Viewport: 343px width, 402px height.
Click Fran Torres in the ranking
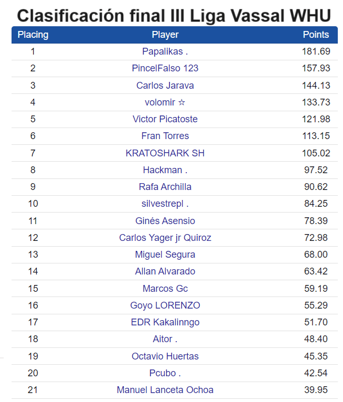165,136
